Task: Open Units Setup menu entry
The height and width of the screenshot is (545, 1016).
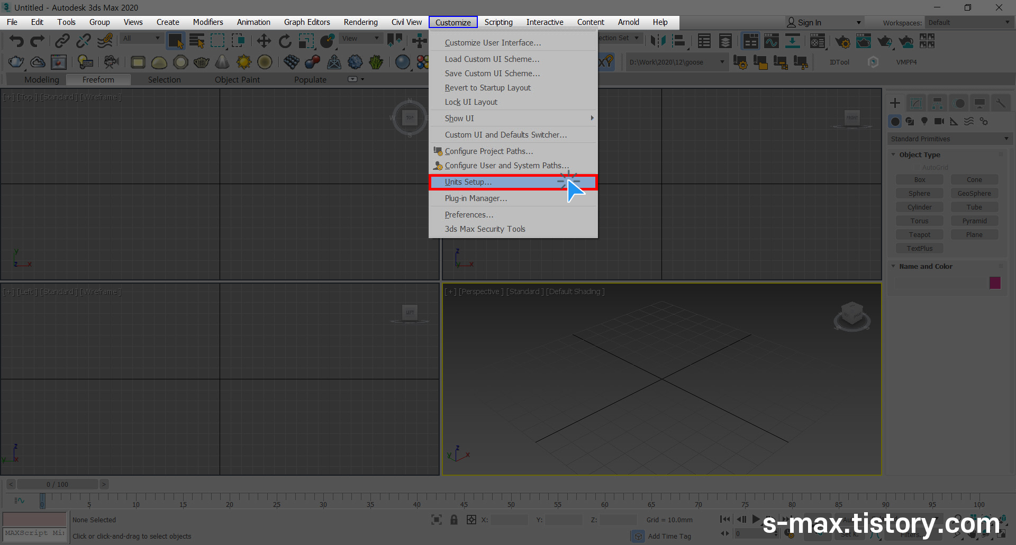Action: point(513,182)
